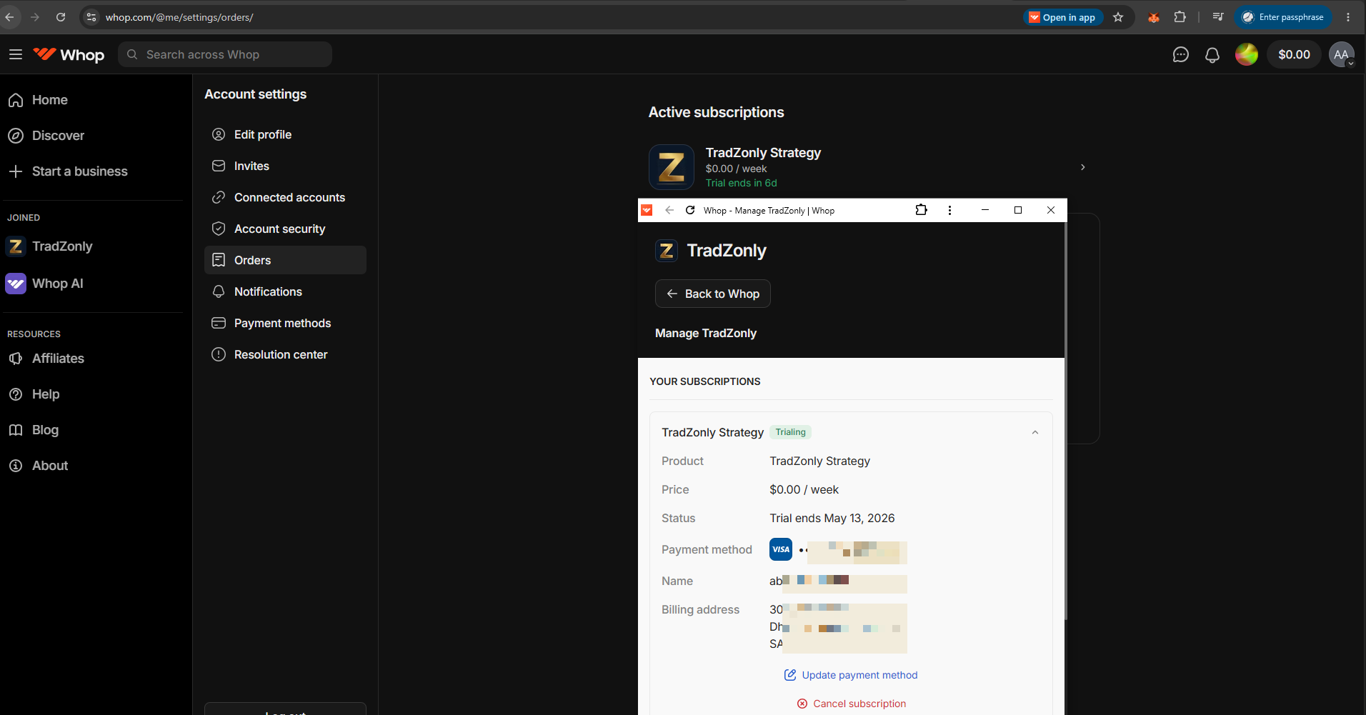
Task: Open the $0.00 balance button
Action: pyautogui.click(x=1294, y=54)
